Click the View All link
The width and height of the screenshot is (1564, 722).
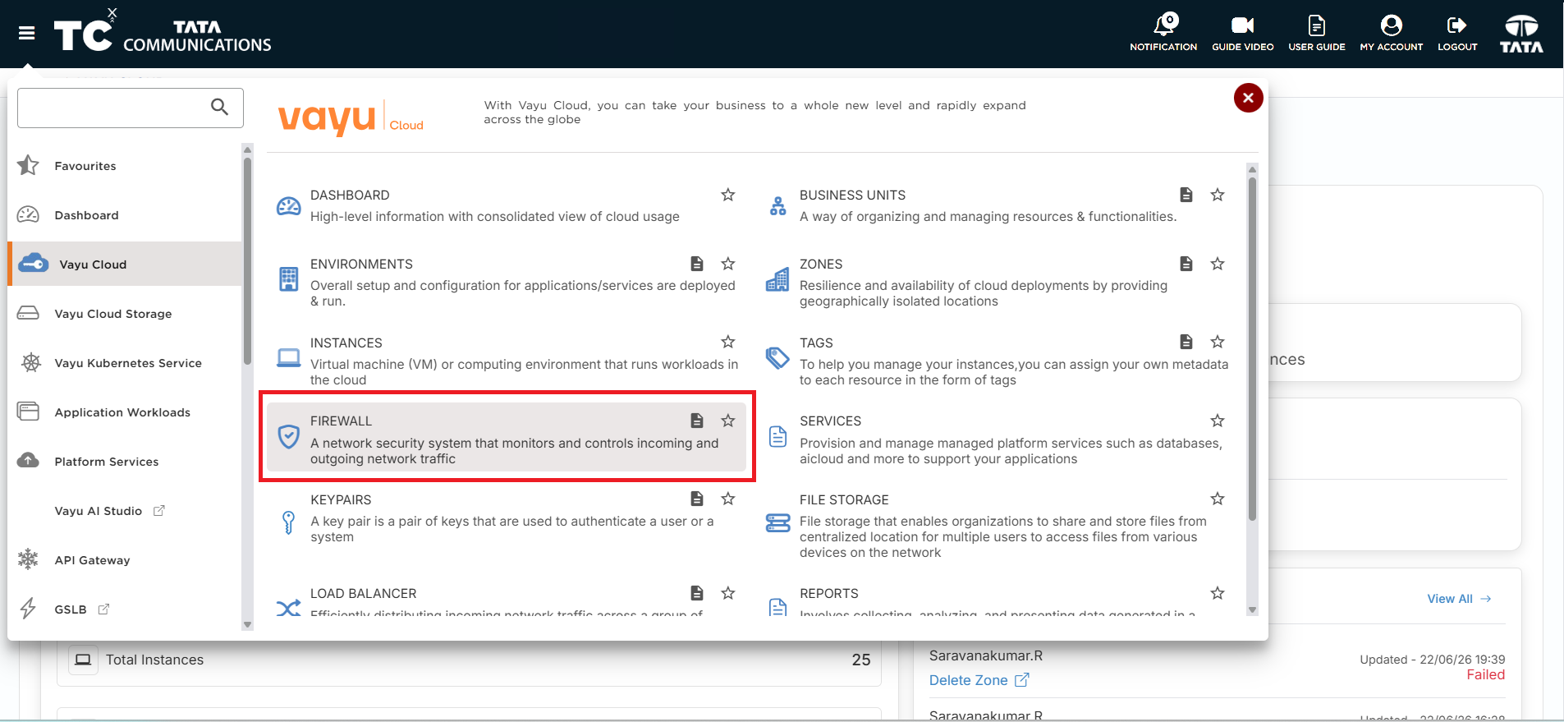[x=1459, y=599]
